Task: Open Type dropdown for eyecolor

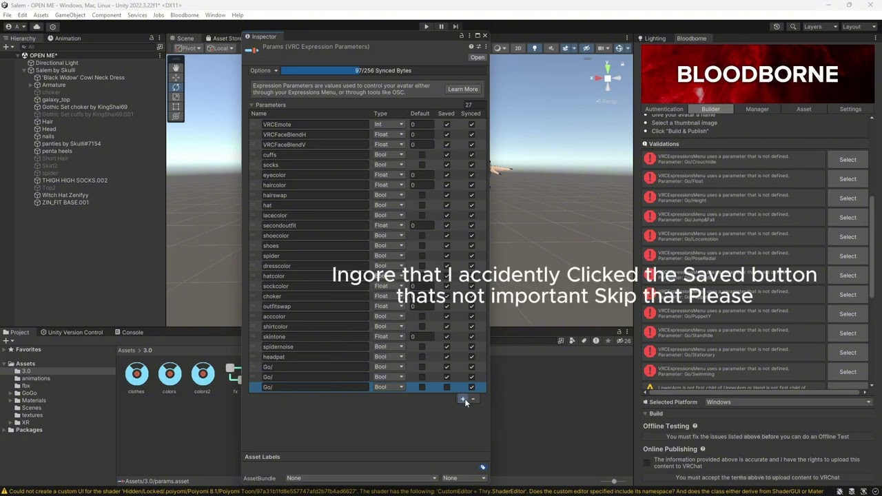Action: coord(389,175)
